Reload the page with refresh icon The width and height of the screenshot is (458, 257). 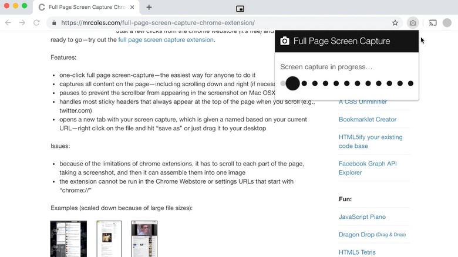click(x=36, y=23)
